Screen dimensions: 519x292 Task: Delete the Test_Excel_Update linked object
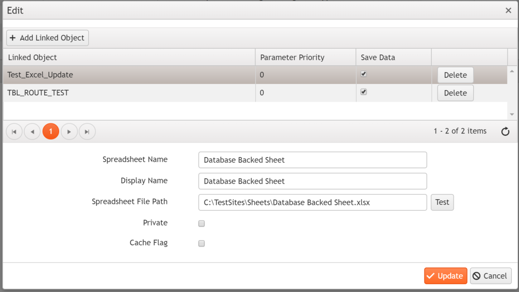coord(455,75)
